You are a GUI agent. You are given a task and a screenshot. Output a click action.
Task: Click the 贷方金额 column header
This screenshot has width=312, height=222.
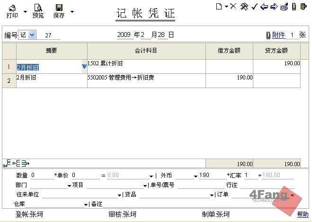276,51
